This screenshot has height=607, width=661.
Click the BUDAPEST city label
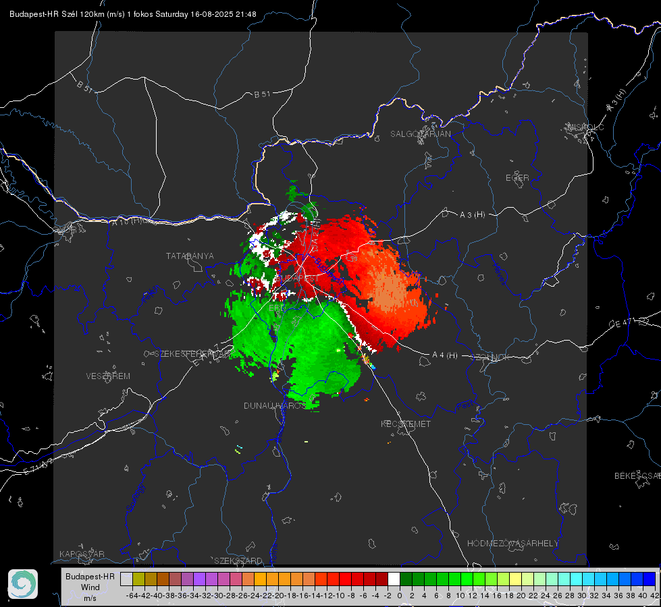coord(297,279)
